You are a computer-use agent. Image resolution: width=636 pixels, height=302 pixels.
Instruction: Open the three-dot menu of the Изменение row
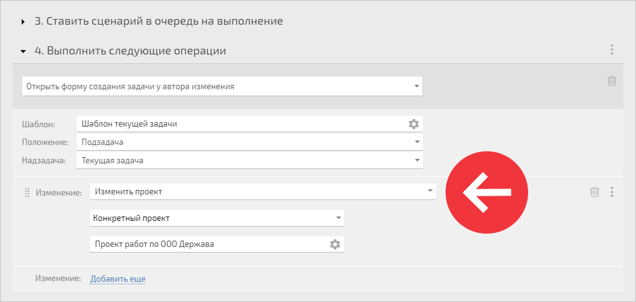pyautogui.click(x=612, y=192)
